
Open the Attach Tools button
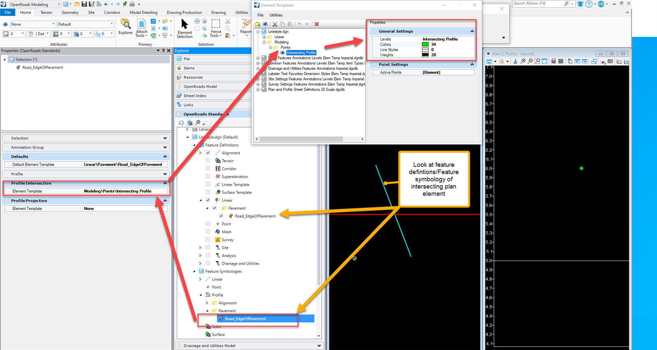click(x=141, y=28)
